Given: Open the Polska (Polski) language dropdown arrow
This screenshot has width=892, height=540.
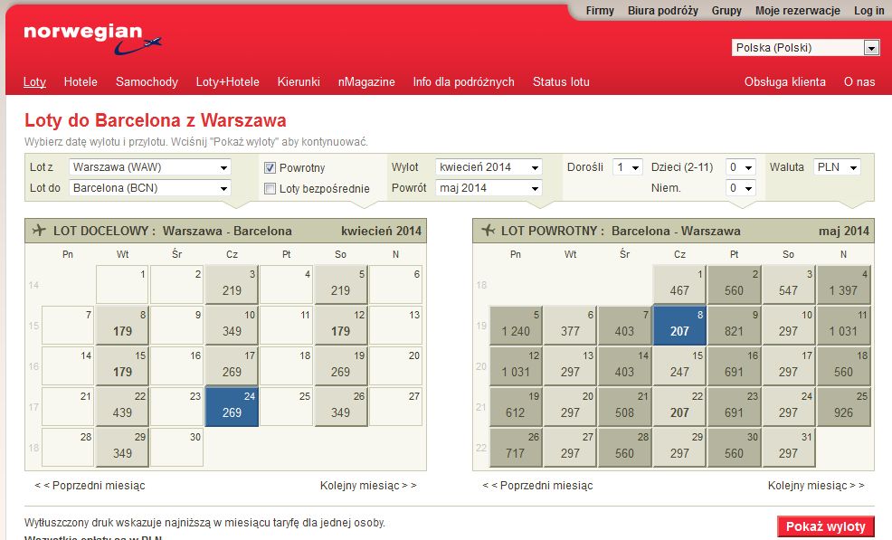Looking at the screenshot, I should tap(871, 48).
